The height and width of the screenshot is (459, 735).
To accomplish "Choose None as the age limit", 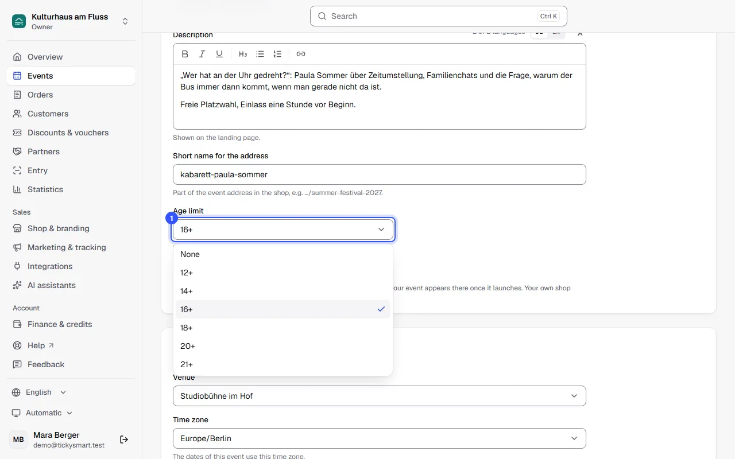I will coord(283,254).
